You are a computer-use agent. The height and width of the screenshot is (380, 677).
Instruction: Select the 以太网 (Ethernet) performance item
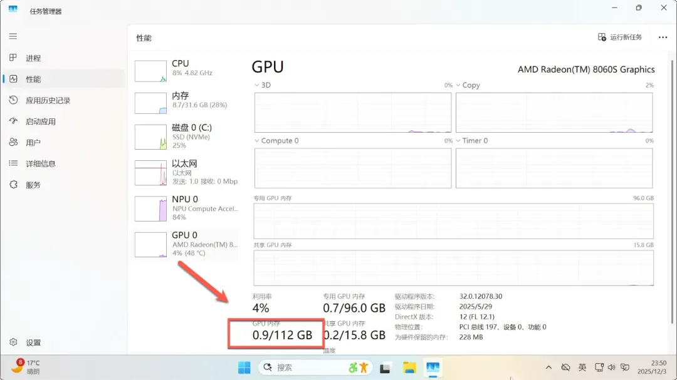[x=187, y=173]
